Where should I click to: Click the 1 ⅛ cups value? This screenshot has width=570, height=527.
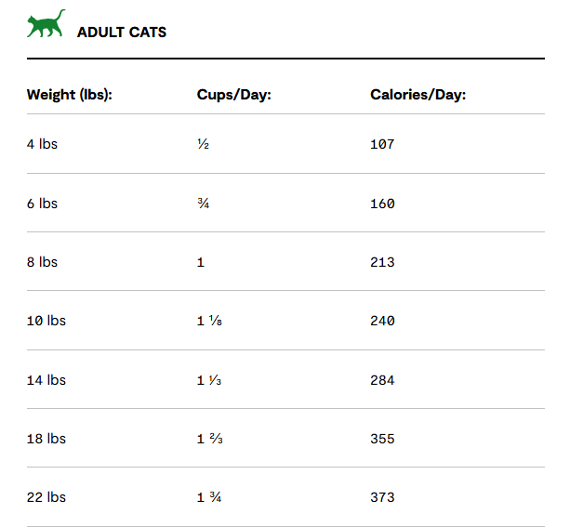(x=209, y=321)
